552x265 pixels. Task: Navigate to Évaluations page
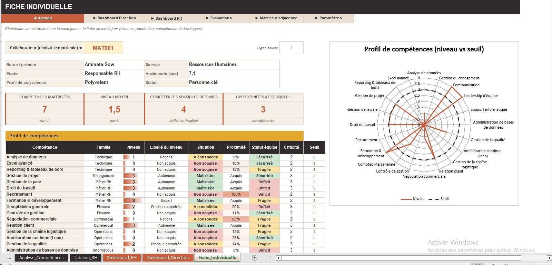pos(219,18)
